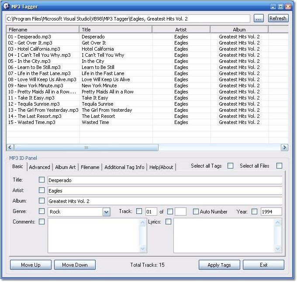Screen dimensions: 297x282
Task: Click the Artist field containing Eagles
Action: (165, 191)
